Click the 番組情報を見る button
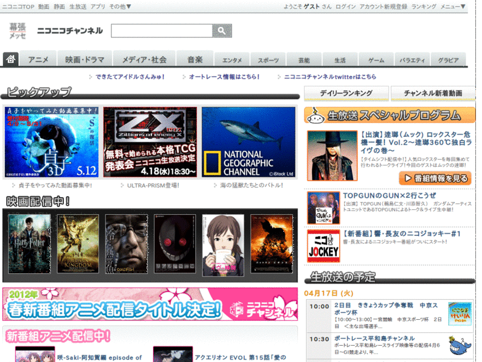Screen dimensions: 482x362 435,178
